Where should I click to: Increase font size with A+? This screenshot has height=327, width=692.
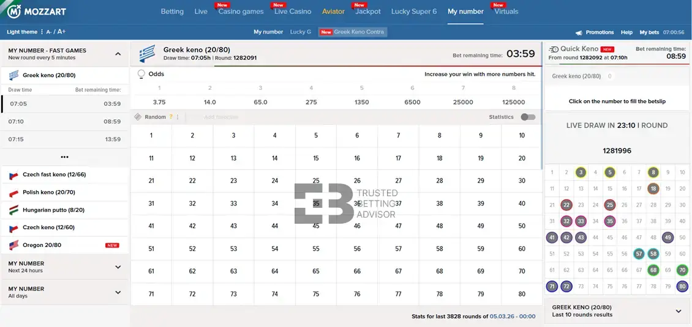click(62, 32)
